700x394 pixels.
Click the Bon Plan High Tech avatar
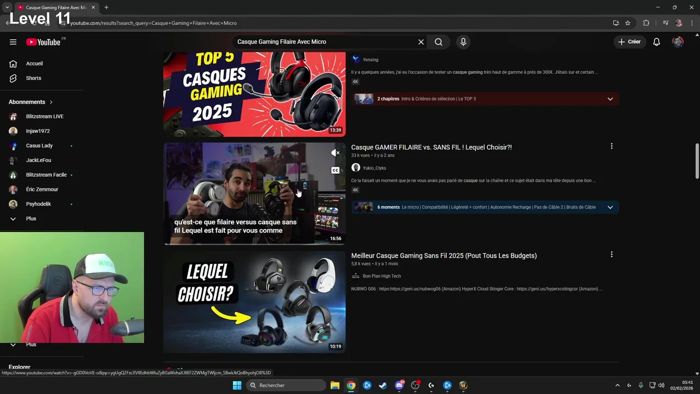click(356, 276)
